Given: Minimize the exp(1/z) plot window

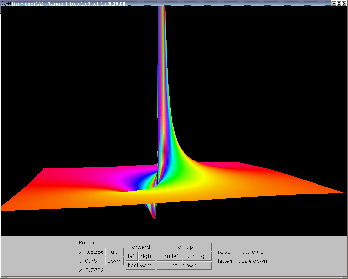Looking at the screenshot, I should coord(334,3).
